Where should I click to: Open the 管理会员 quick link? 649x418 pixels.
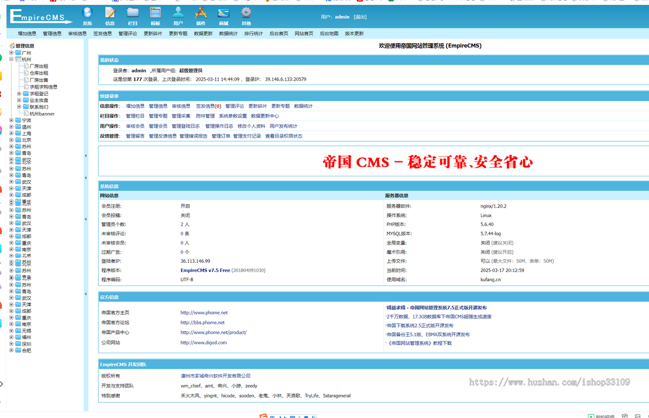(158, 126)
